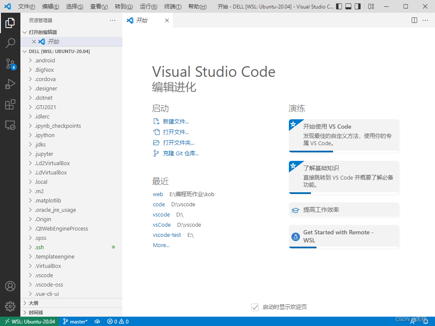Expand the .m2 folder
Image resolution: width=435 pixels, height=326 pixels.
(x=71, y=191)
